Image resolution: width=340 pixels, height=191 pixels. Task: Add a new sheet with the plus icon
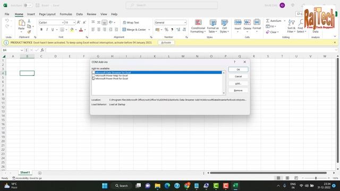pos(40,173)
